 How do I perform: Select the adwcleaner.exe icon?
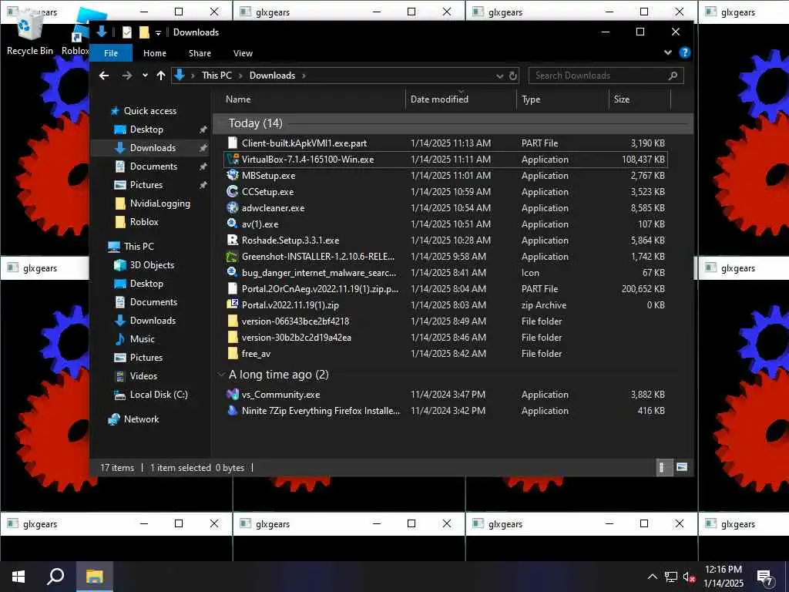tap(233, 207)
